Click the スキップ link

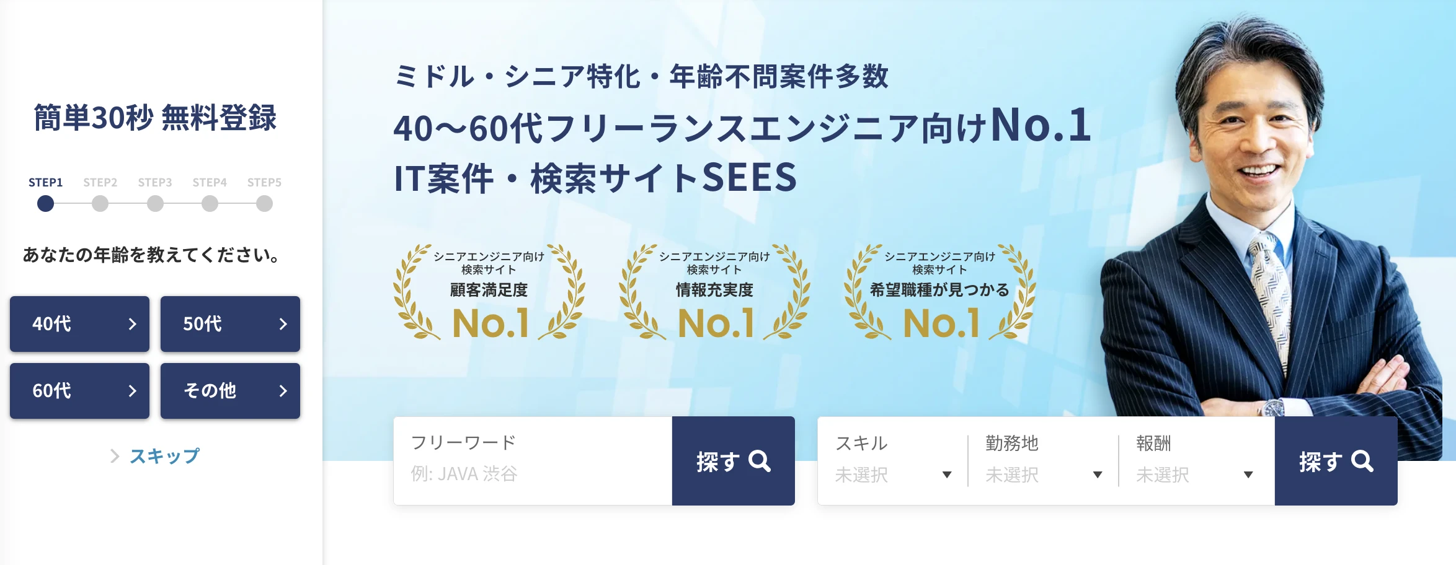(x=164, y=457)
